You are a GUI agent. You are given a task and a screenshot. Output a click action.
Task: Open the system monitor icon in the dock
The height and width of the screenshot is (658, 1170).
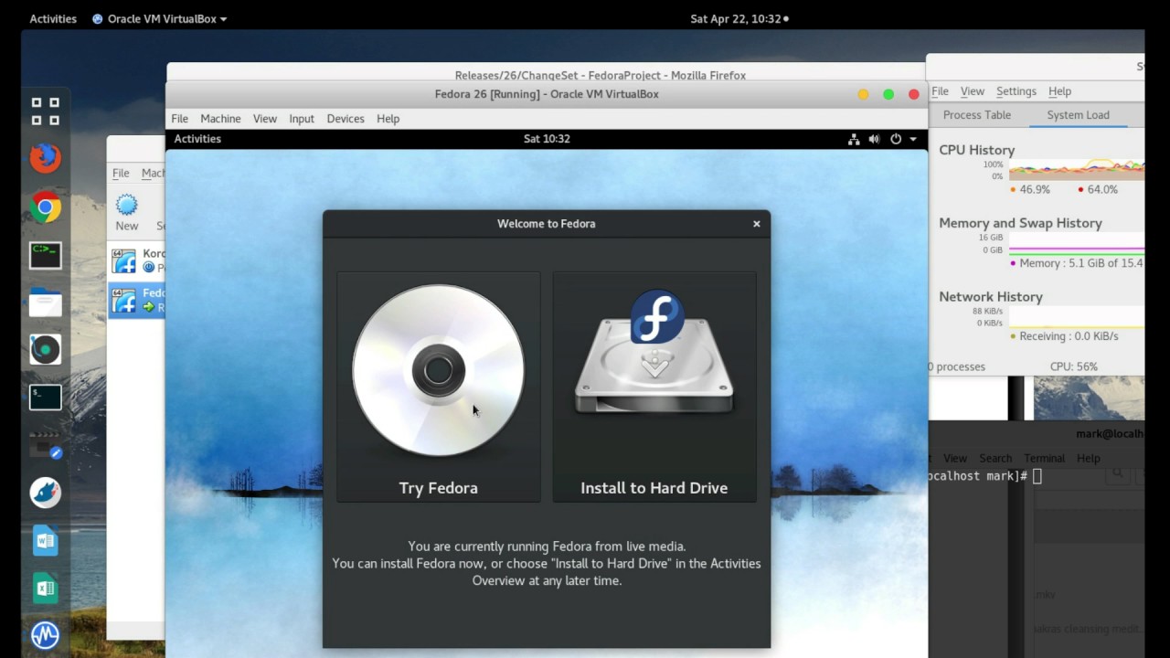pyautogui.click(x=45, y=634)
